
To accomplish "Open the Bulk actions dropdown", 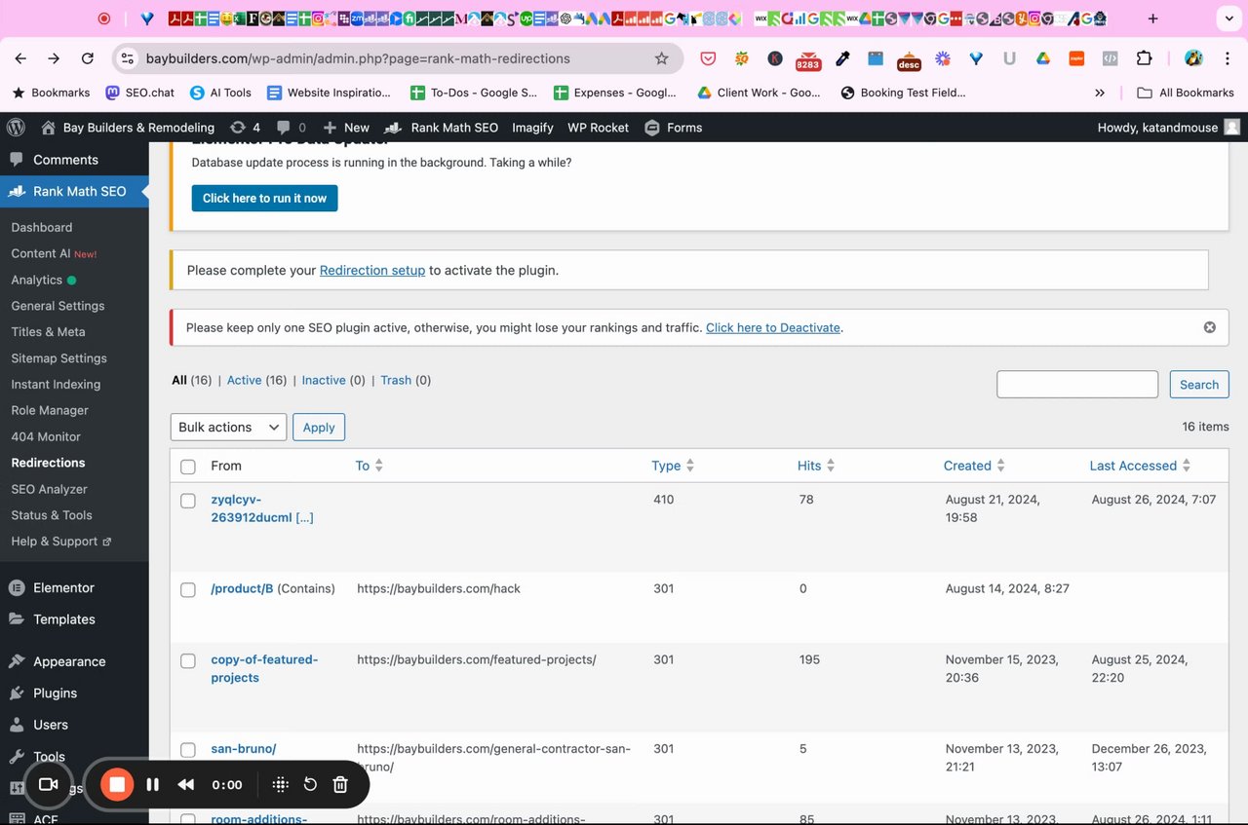I will (228, 427).
